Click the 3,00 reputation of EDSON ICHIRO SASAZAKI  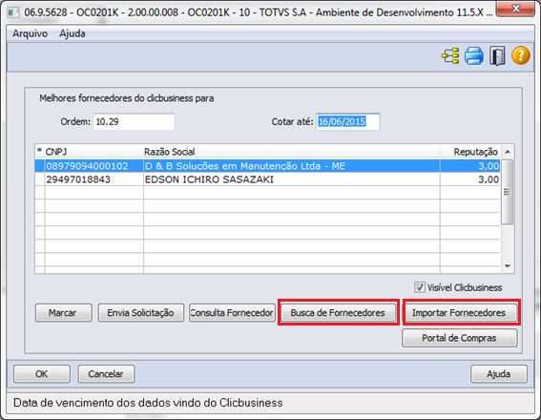click(470, 179)
